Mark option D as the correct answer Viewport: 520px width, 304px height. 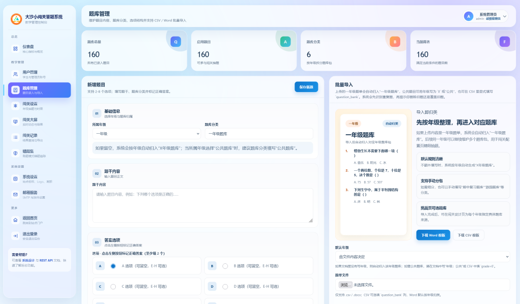(225, 287)
